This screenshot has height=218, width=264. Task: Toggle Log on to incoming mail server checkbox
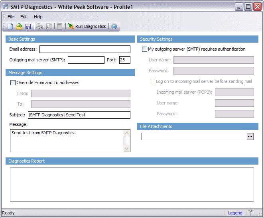coord(152,82)
